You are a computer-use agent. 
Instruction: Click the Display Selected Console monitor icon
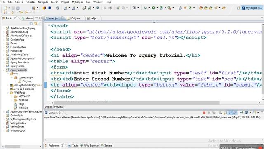[x=247, y=113]
